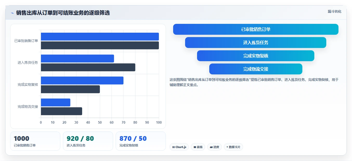Image resolution: width=352 pixels, height=161 pixels.
Task: Select the 完成实物复核 funnel stage
Action: tap(256, 56)
